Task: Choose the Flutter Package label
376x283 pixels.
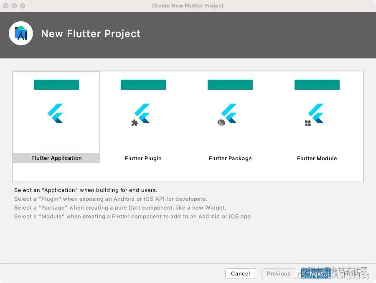Action: pos(230,158)
